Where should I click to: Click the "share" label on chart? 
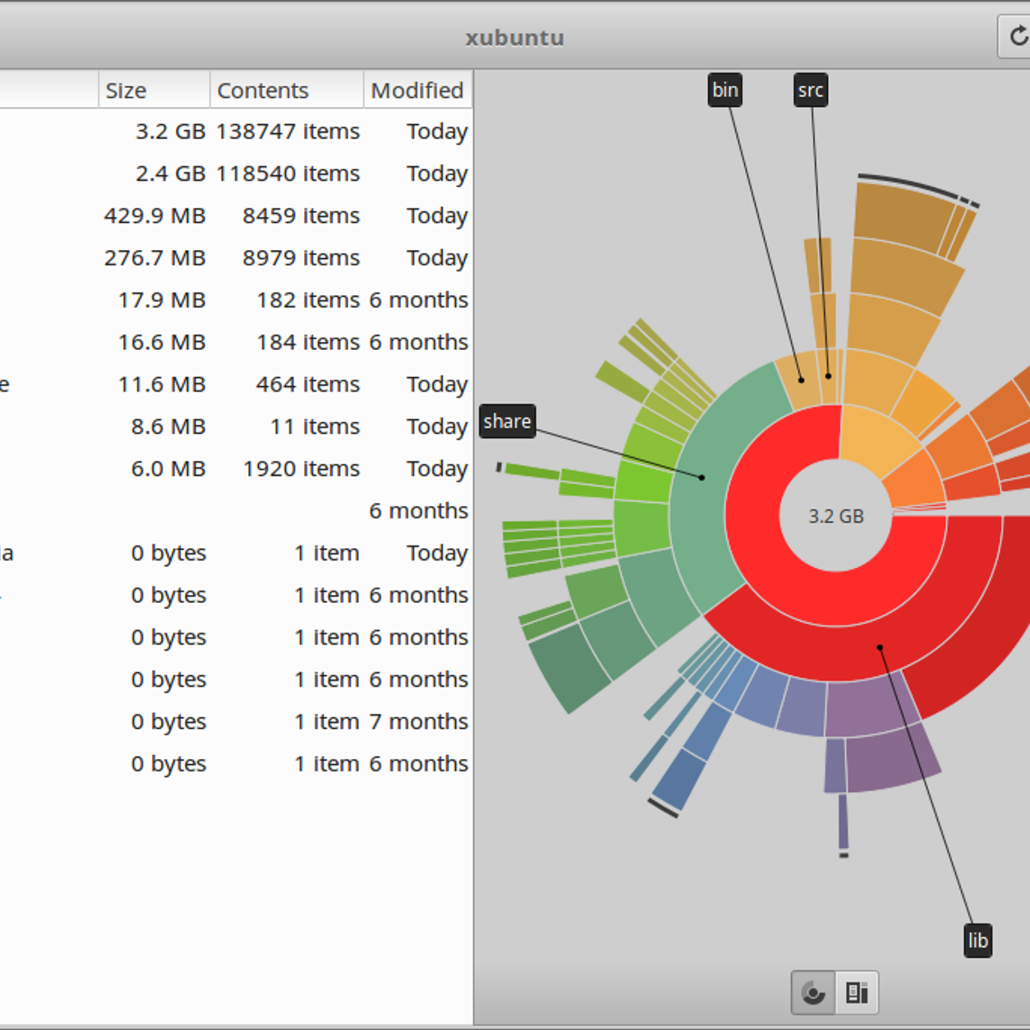click(507, 422)
